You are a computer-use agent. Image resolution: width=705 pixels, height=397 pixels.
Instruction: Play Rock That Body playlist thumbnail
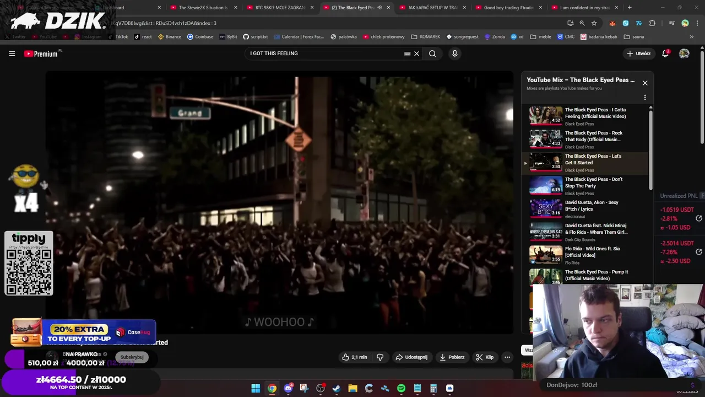[x=546, y=139]
